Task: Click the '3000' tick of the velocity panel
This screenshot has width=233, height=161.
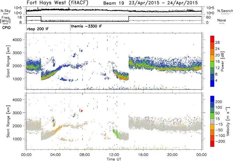Action: [x=17, y=113]
